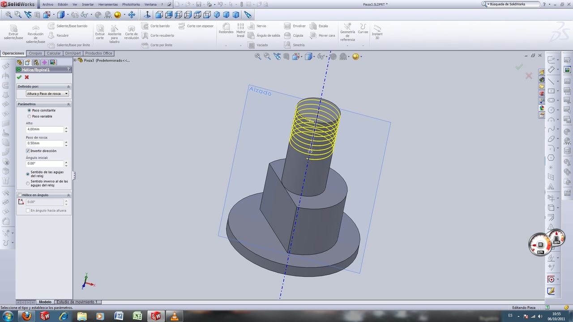Toggle the Invertir dirección checkbox
The image size is (573, 322).
(28, 151)
